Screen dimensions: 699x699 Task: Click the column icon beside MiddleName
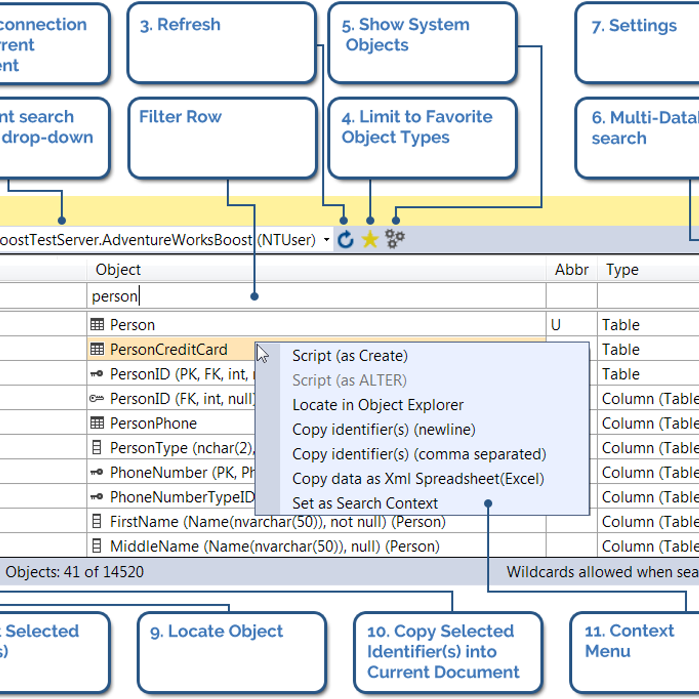pos(97,546)
